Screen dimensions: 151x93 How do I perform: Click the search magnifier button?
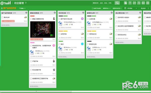[117, 3]
